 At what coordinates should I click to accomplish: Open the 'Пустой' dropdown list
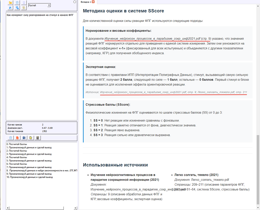[x=49, y=5]
